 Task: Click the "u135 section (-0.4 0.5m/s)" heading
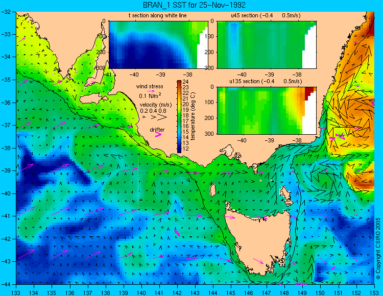tap(266, 81)
